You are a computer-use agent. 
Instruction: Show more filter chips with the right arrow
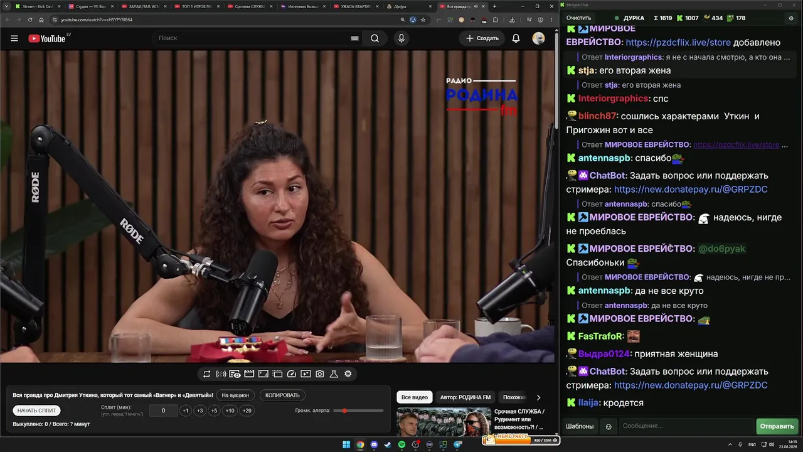[538, 397]
